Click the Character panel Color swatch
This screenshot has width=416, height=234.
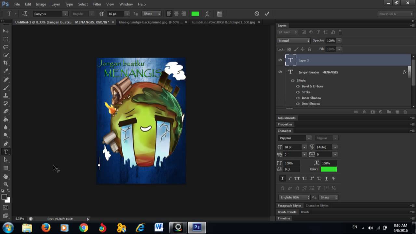pos(329,169)
